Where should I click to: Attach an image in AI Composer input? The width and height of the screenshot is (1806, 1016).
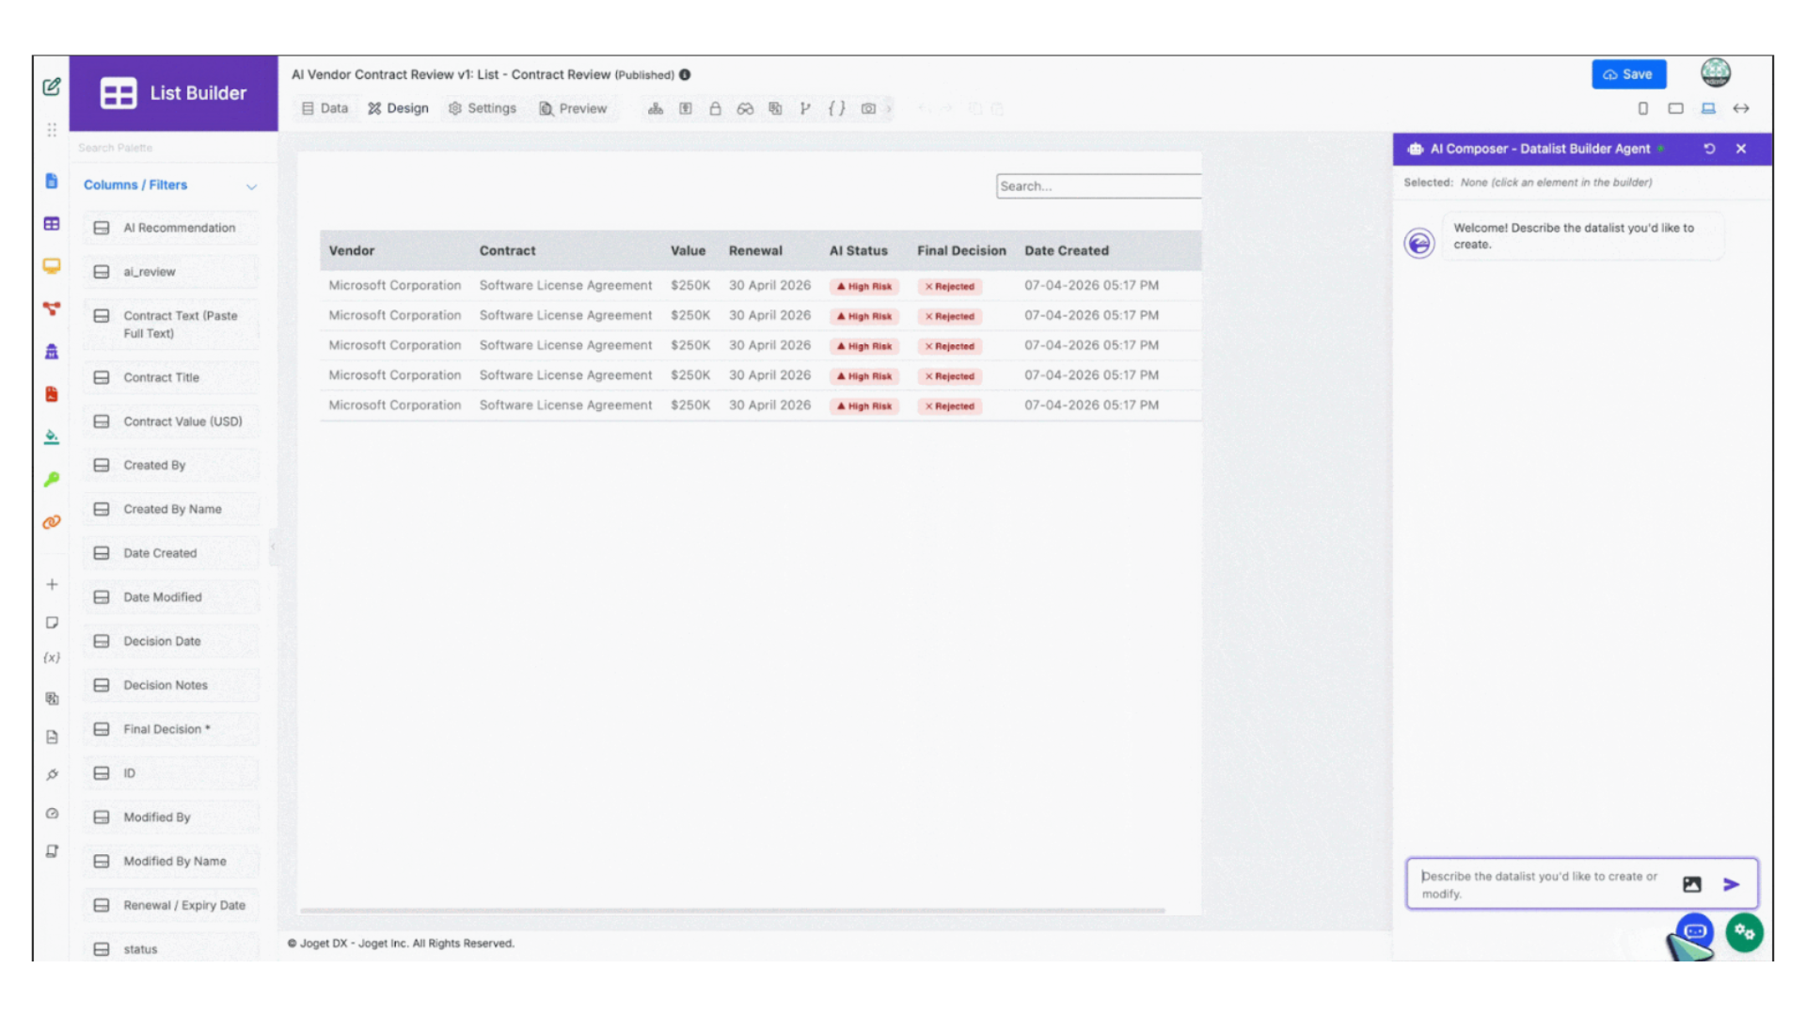[x=1691, y=884]
